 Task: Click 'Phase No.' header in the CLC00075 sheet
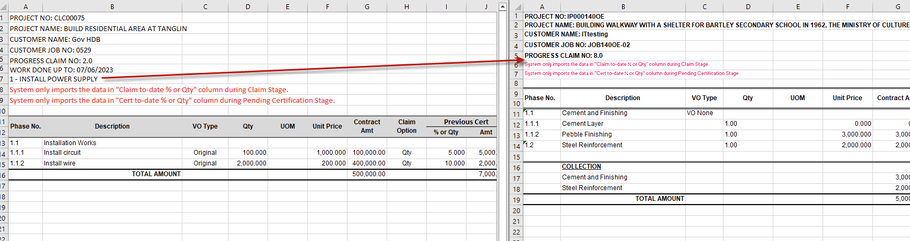click(x=25, y=126)
